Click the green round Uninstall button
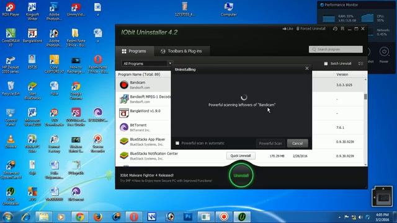The height and width of the screenshot is (223, 397). point(241,175)
